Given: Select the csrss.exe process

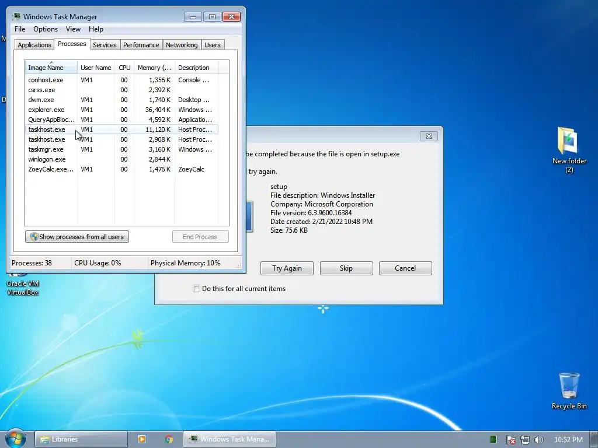Looking at the screenshot, I should tap(121, 90).
